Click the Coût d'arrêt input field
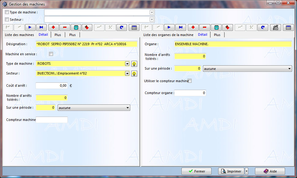 coord(51,86)
